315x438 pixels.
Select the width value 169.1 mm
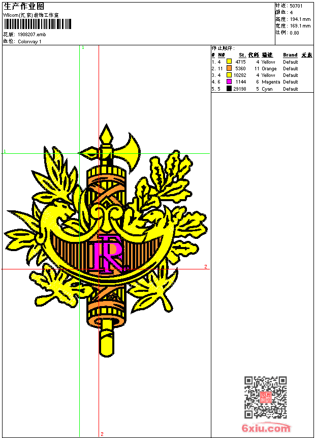(300, 26)
